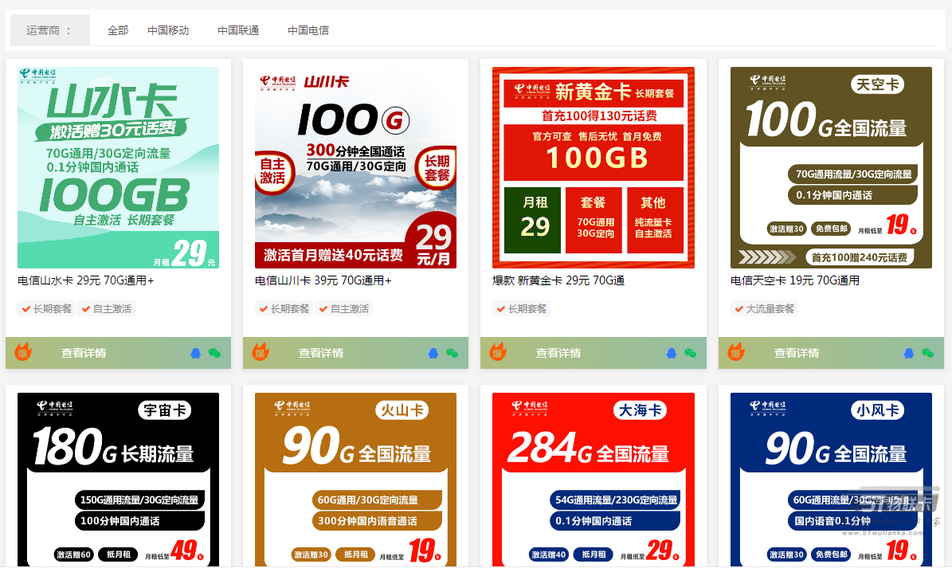Open WeChat icon on 电信山川卡 card
The width and height of the screenshot is (952, 568).
coord(452,353)
